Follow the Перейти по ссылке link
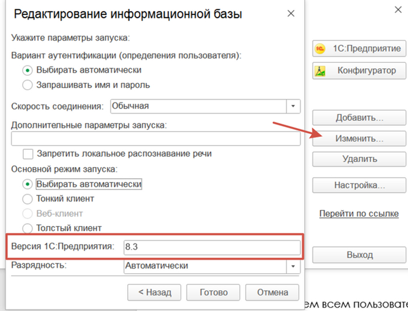 point(359,214)
